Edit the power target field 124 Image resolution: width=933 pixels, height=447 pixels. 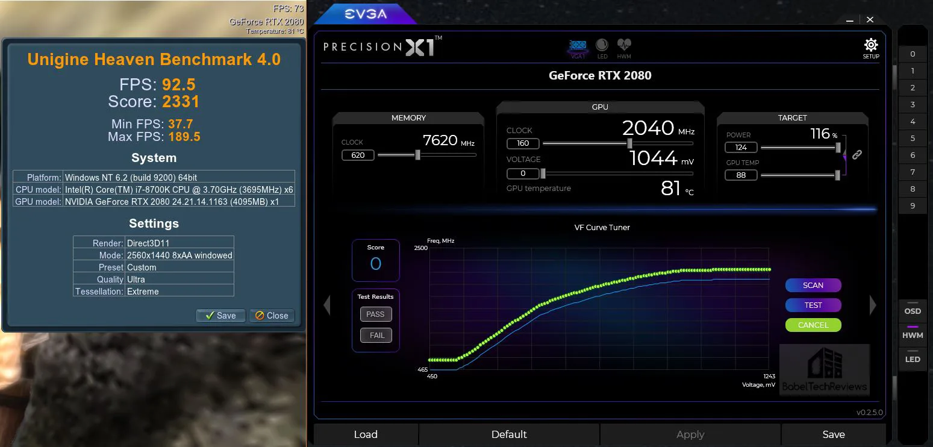[x=741, y=148]
